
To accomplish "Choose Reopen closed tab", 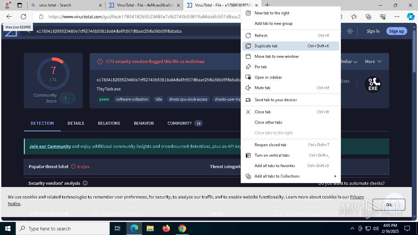I will point(291,145).
